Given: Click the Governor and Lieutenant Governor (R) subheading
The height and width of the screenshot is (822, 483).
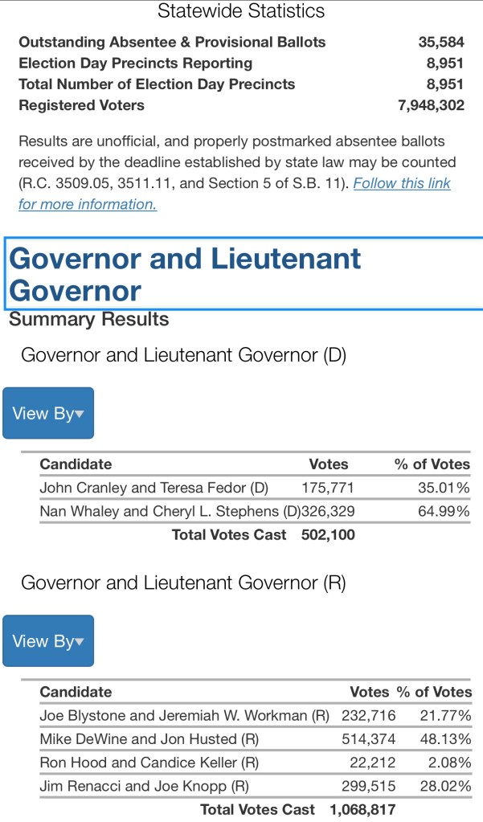Looking at the screenshot, I should 183,583.
